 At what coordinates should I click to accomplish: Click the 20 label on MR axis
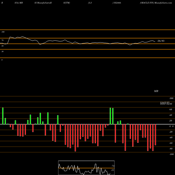170,121
